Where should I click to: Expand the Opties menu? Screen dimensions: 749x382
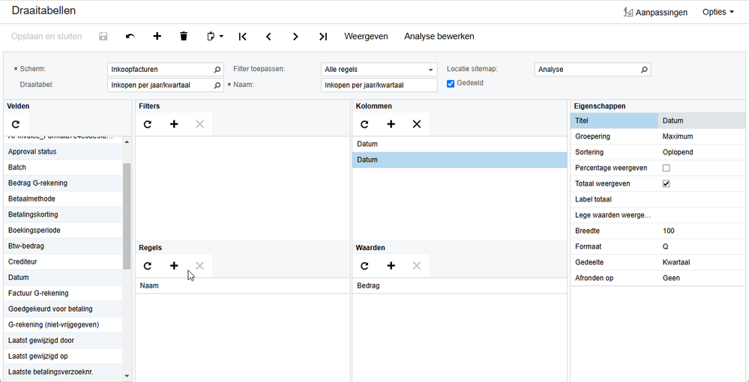718,12
